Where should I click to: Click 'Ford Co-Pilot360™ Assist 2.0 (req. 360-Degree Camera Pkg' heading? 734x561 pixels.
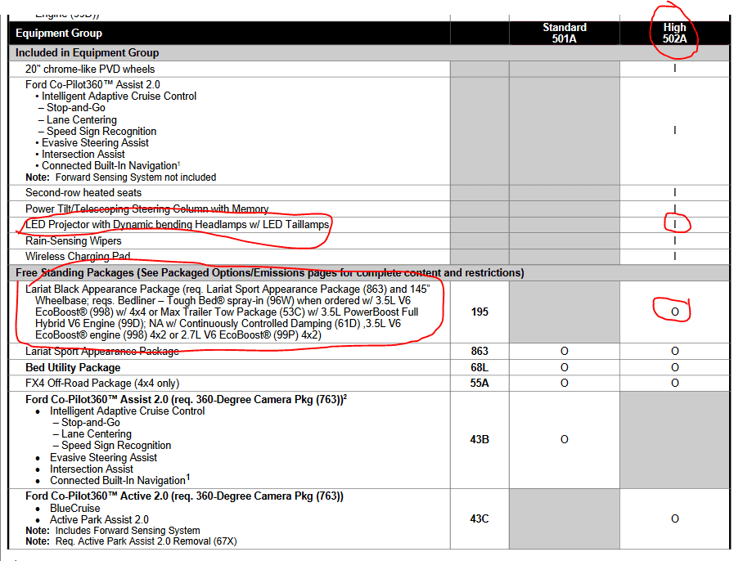click(186, 400)
